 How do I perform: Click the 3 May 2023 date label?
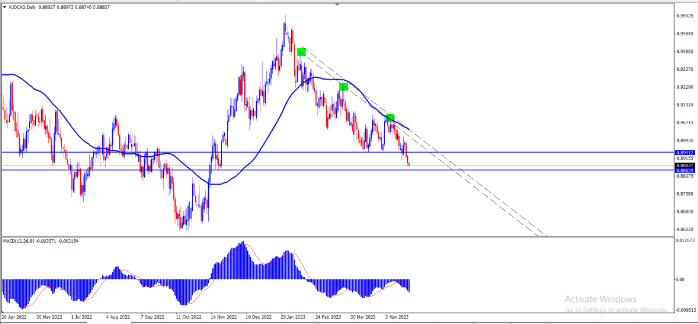397,318
